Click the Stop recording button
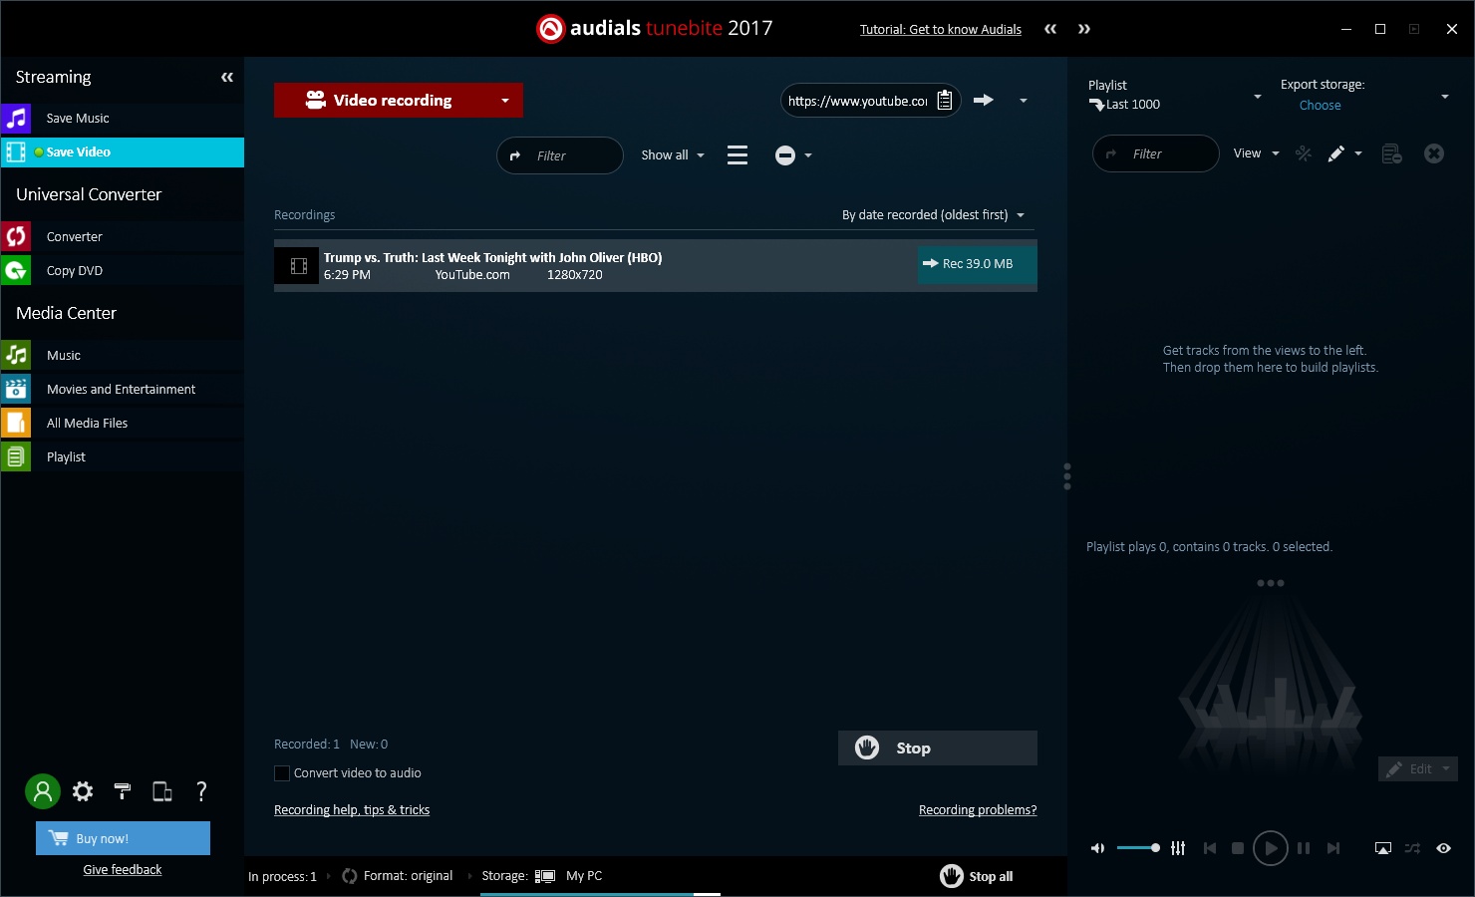Screen dimensions: 1475x897 (x=938, y=748)
